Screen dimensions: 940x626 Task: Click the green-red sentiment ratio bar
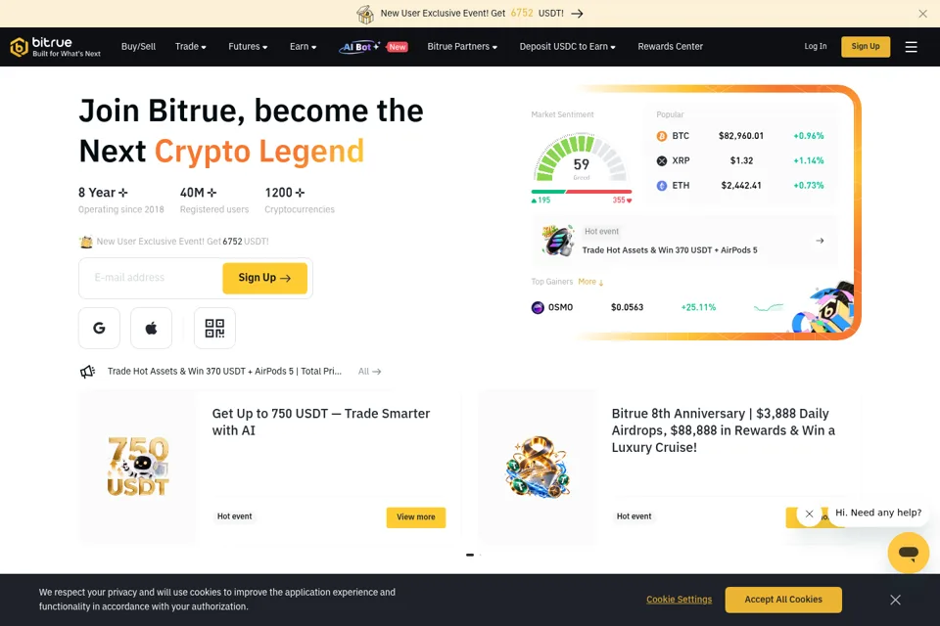581,192
